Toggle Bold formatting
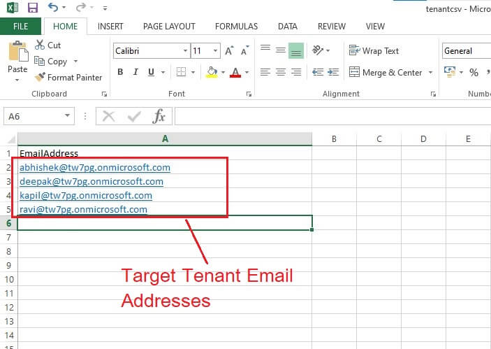This screenshot has width=491, height=349. click(x=120, y=72)
